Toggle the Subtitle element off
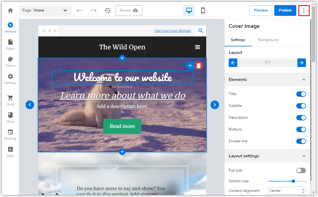This screenshot has height=197, width=318. coord(301,106)
